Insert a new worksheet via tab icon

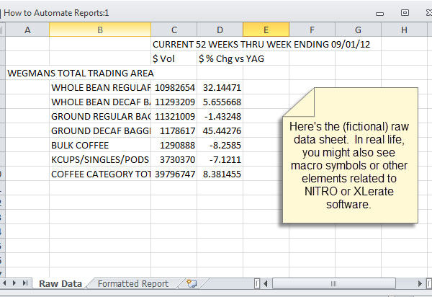[x=192, y=283]
